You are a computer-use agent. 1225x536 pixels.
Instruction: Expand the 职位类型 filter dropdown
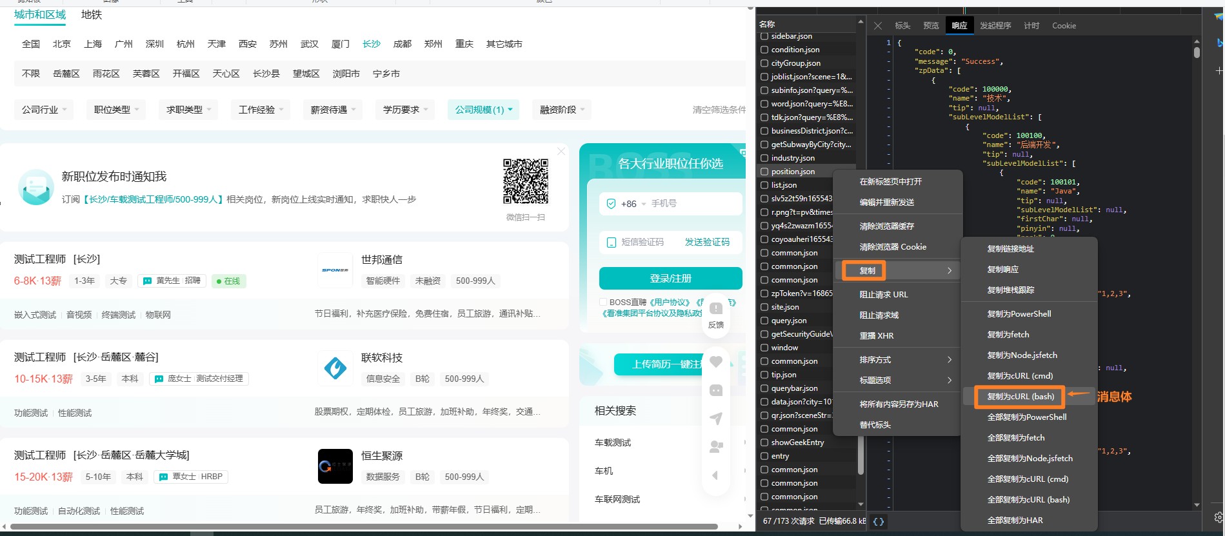point(116,110)
